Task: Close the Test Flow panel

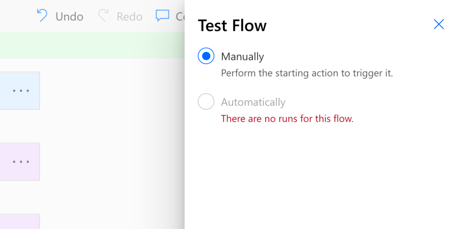Action: [x=439, y=25]
